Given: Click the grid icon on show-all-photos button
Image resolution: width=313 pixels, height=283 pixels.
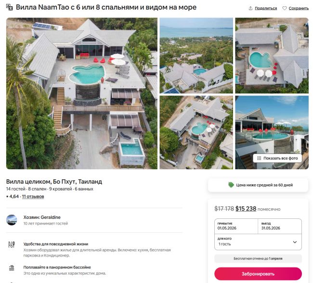Looking at the screenshot, I should point(259,158).
